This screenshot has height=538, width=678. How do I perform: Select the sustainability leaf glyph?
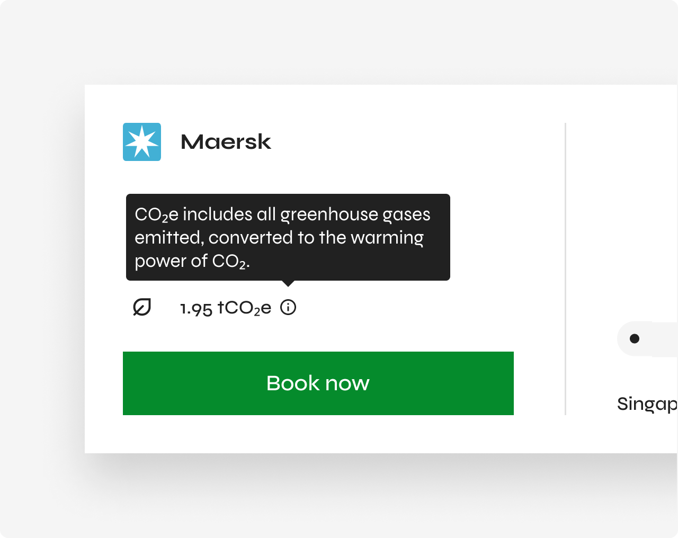pos(141,307)
